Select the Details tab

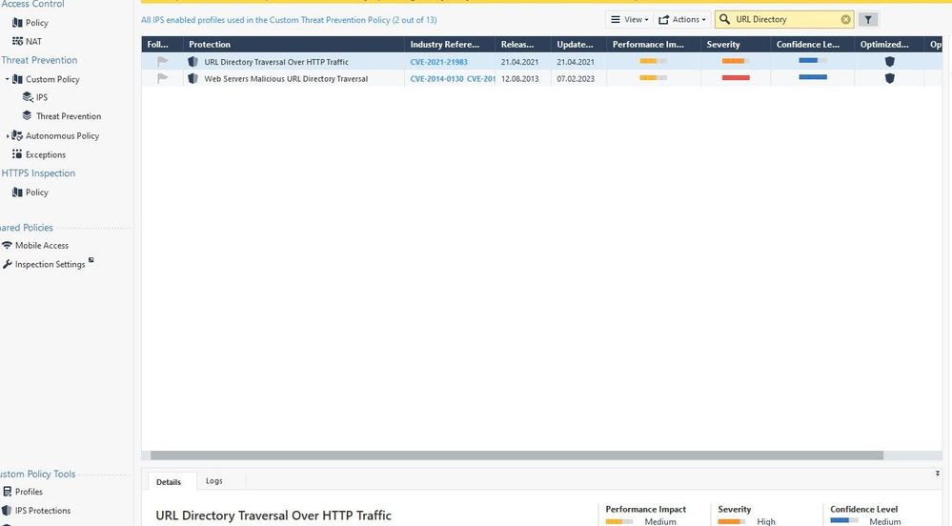coord(169,482)
